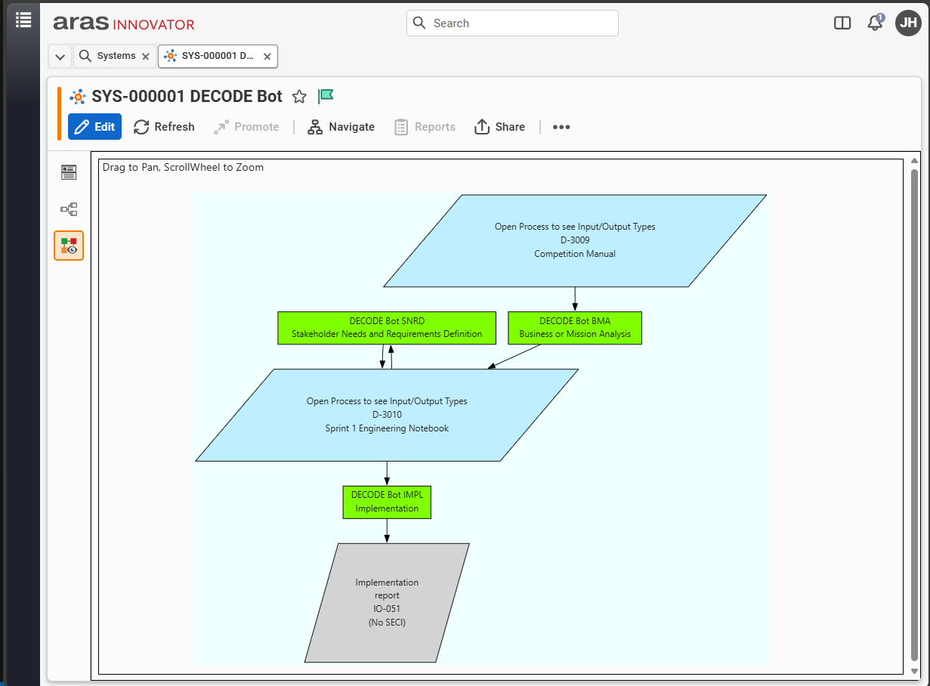Toggle the favorite star for DECODE Bot

[x=299, y=97]
